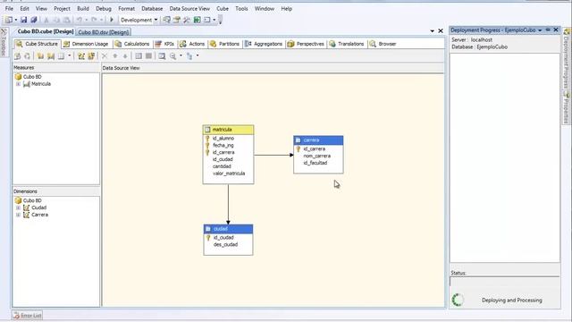Open the Build menu
Screen dimensions: 572x322
point(83,8)
